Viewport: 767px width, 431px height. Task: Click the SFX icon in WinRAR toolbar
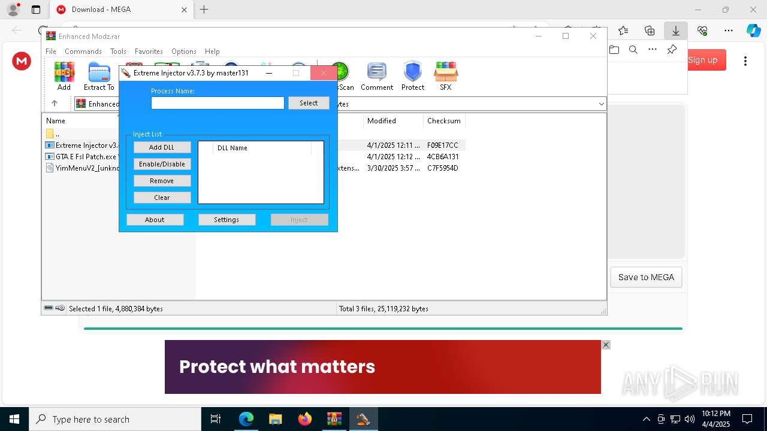tap(446, 76)
